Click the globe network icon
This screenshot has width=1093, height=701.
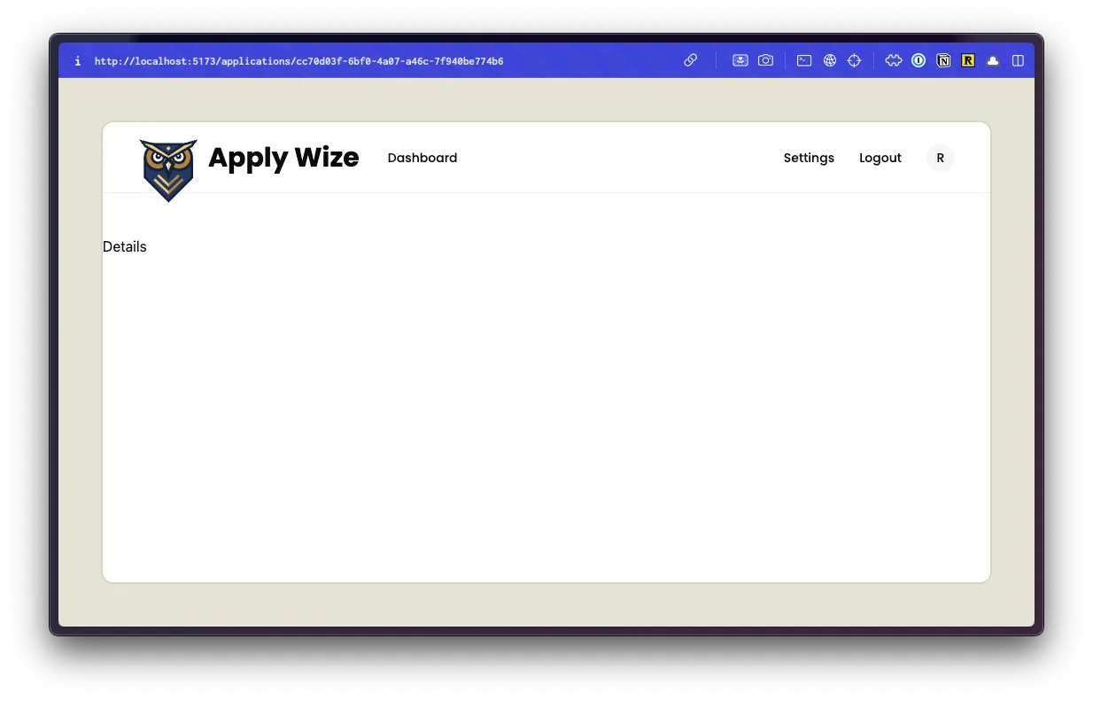[830, 60]
